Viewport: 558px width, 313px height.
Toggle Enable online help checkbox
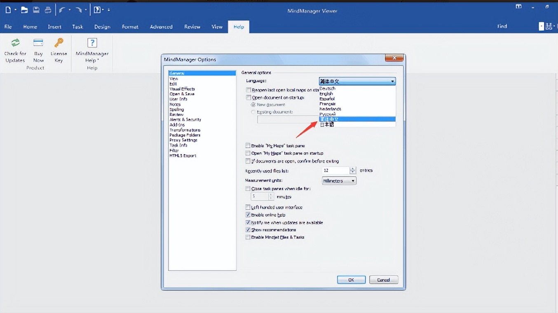248,215
